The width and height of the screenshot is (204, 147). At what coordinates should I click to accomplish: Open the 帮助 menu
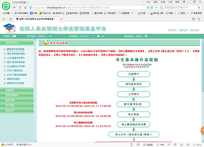[x=177, y=2]
